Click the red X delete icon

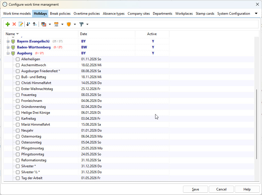point(14,24)
